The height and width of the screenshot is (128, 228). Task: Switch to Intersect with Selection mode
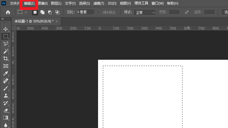57,12
